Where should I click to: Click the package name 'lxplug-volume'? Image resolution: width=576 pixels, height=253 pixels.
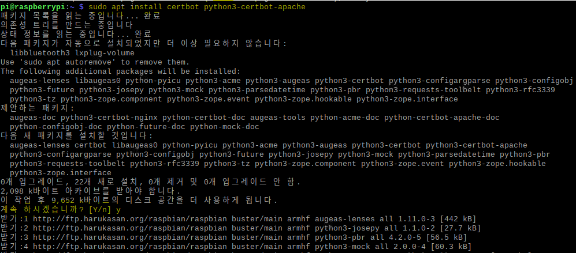coord(105,53)
